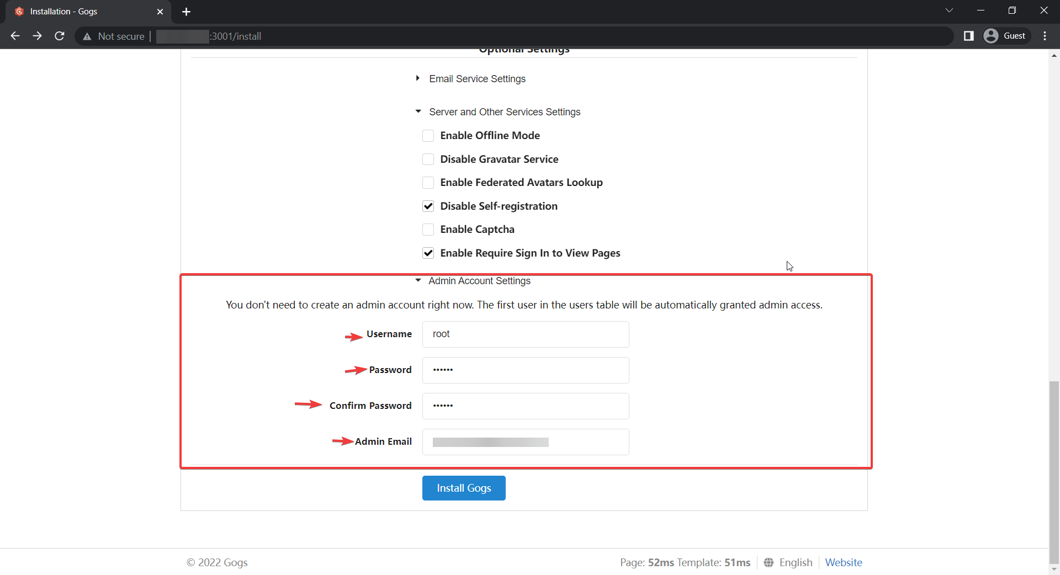
Task: Click the Not secure warning icon
Action: [87, 36]
